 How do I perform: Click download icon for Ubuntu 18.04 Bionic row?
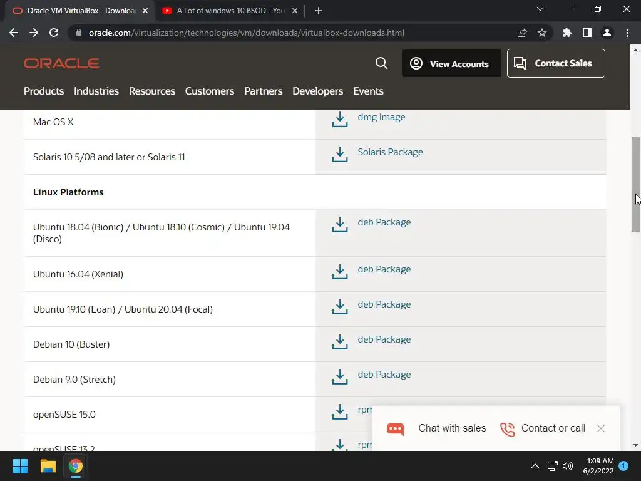pyautogui.click(x=340, y=225)
